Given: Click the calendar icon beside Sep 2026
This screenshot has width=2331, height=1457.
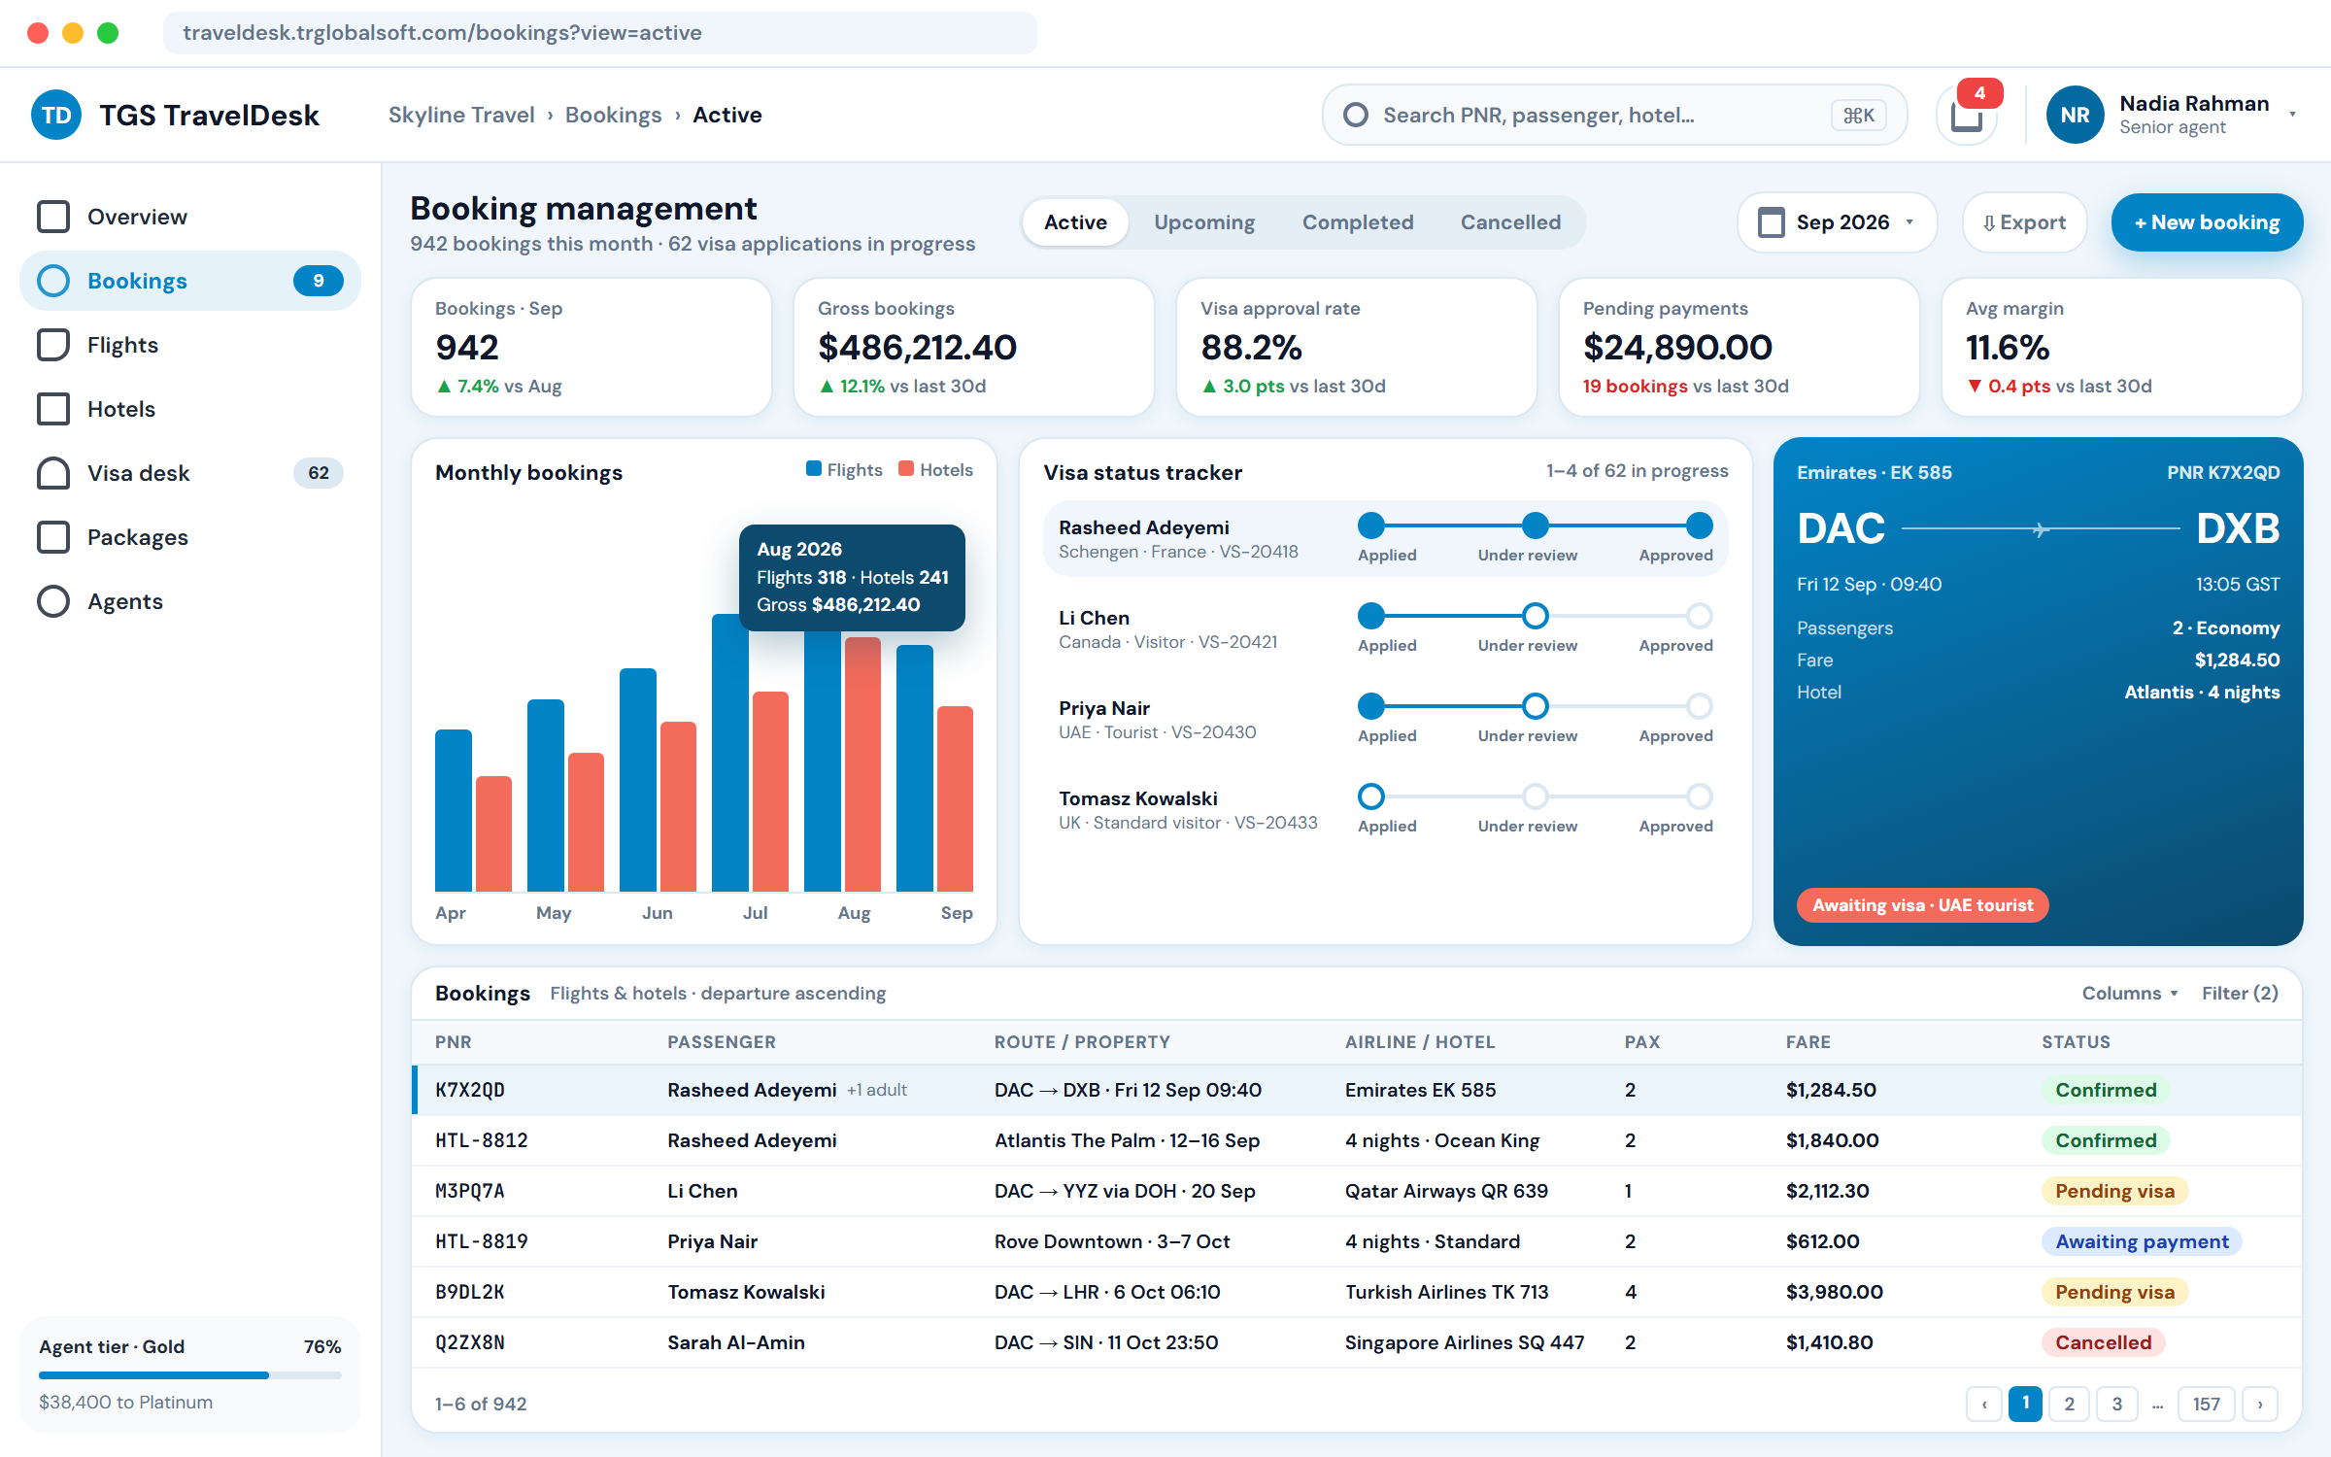Looking at the screenshot, I should pos(1772,222).
